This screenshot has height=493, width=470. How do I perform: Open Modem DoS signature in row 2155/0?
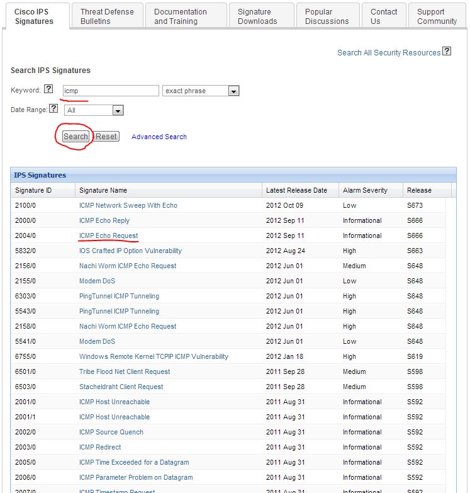point(97,281)
